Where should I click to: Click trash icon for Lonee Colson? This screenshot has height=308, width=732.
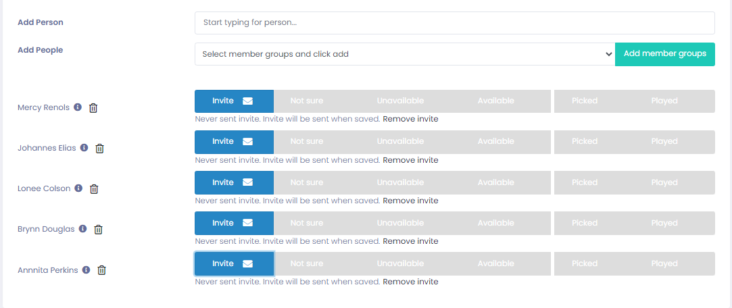[x=94, y=189]
